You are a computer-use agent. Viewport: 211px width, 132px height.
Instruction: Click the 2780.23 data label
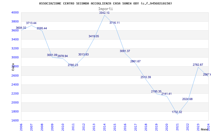click(73, 65)
